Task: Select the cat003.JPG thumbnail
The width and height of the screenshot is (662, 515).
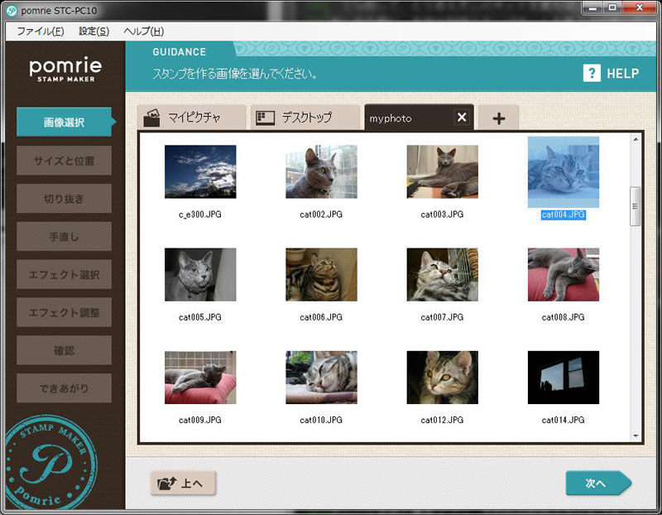Action: pyautogui.click(x=443, y=171)
